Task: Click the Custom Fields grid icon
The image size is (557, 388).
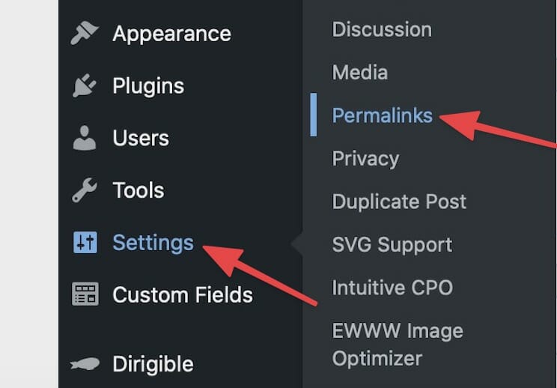Action: coord(85,294)
